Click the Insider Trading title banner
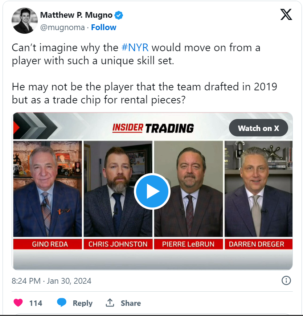This screenshot has height=316, width=303. click(x=153, y=128)
